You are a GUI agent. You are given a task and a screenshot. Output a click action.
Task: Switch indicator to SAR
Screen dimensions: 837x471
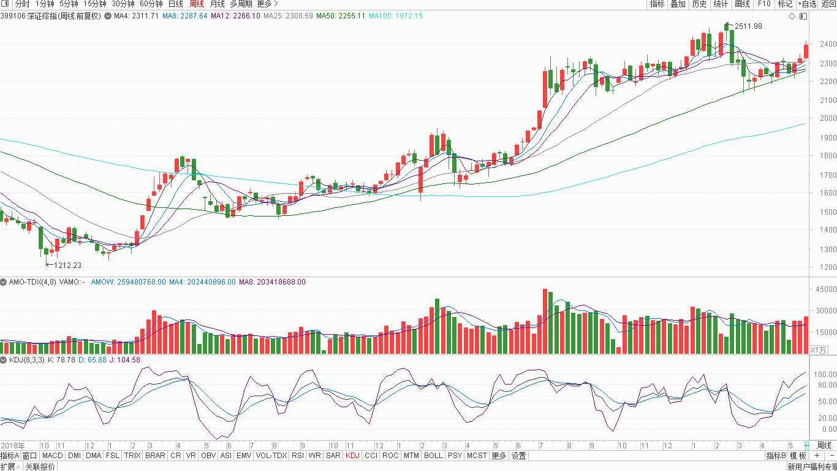pyautogui.click(x=333, y=456)
